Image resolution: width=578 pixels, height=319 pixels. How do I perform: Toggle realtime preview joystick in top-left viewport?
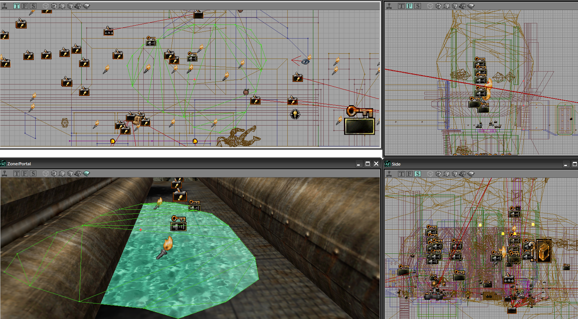4,6
